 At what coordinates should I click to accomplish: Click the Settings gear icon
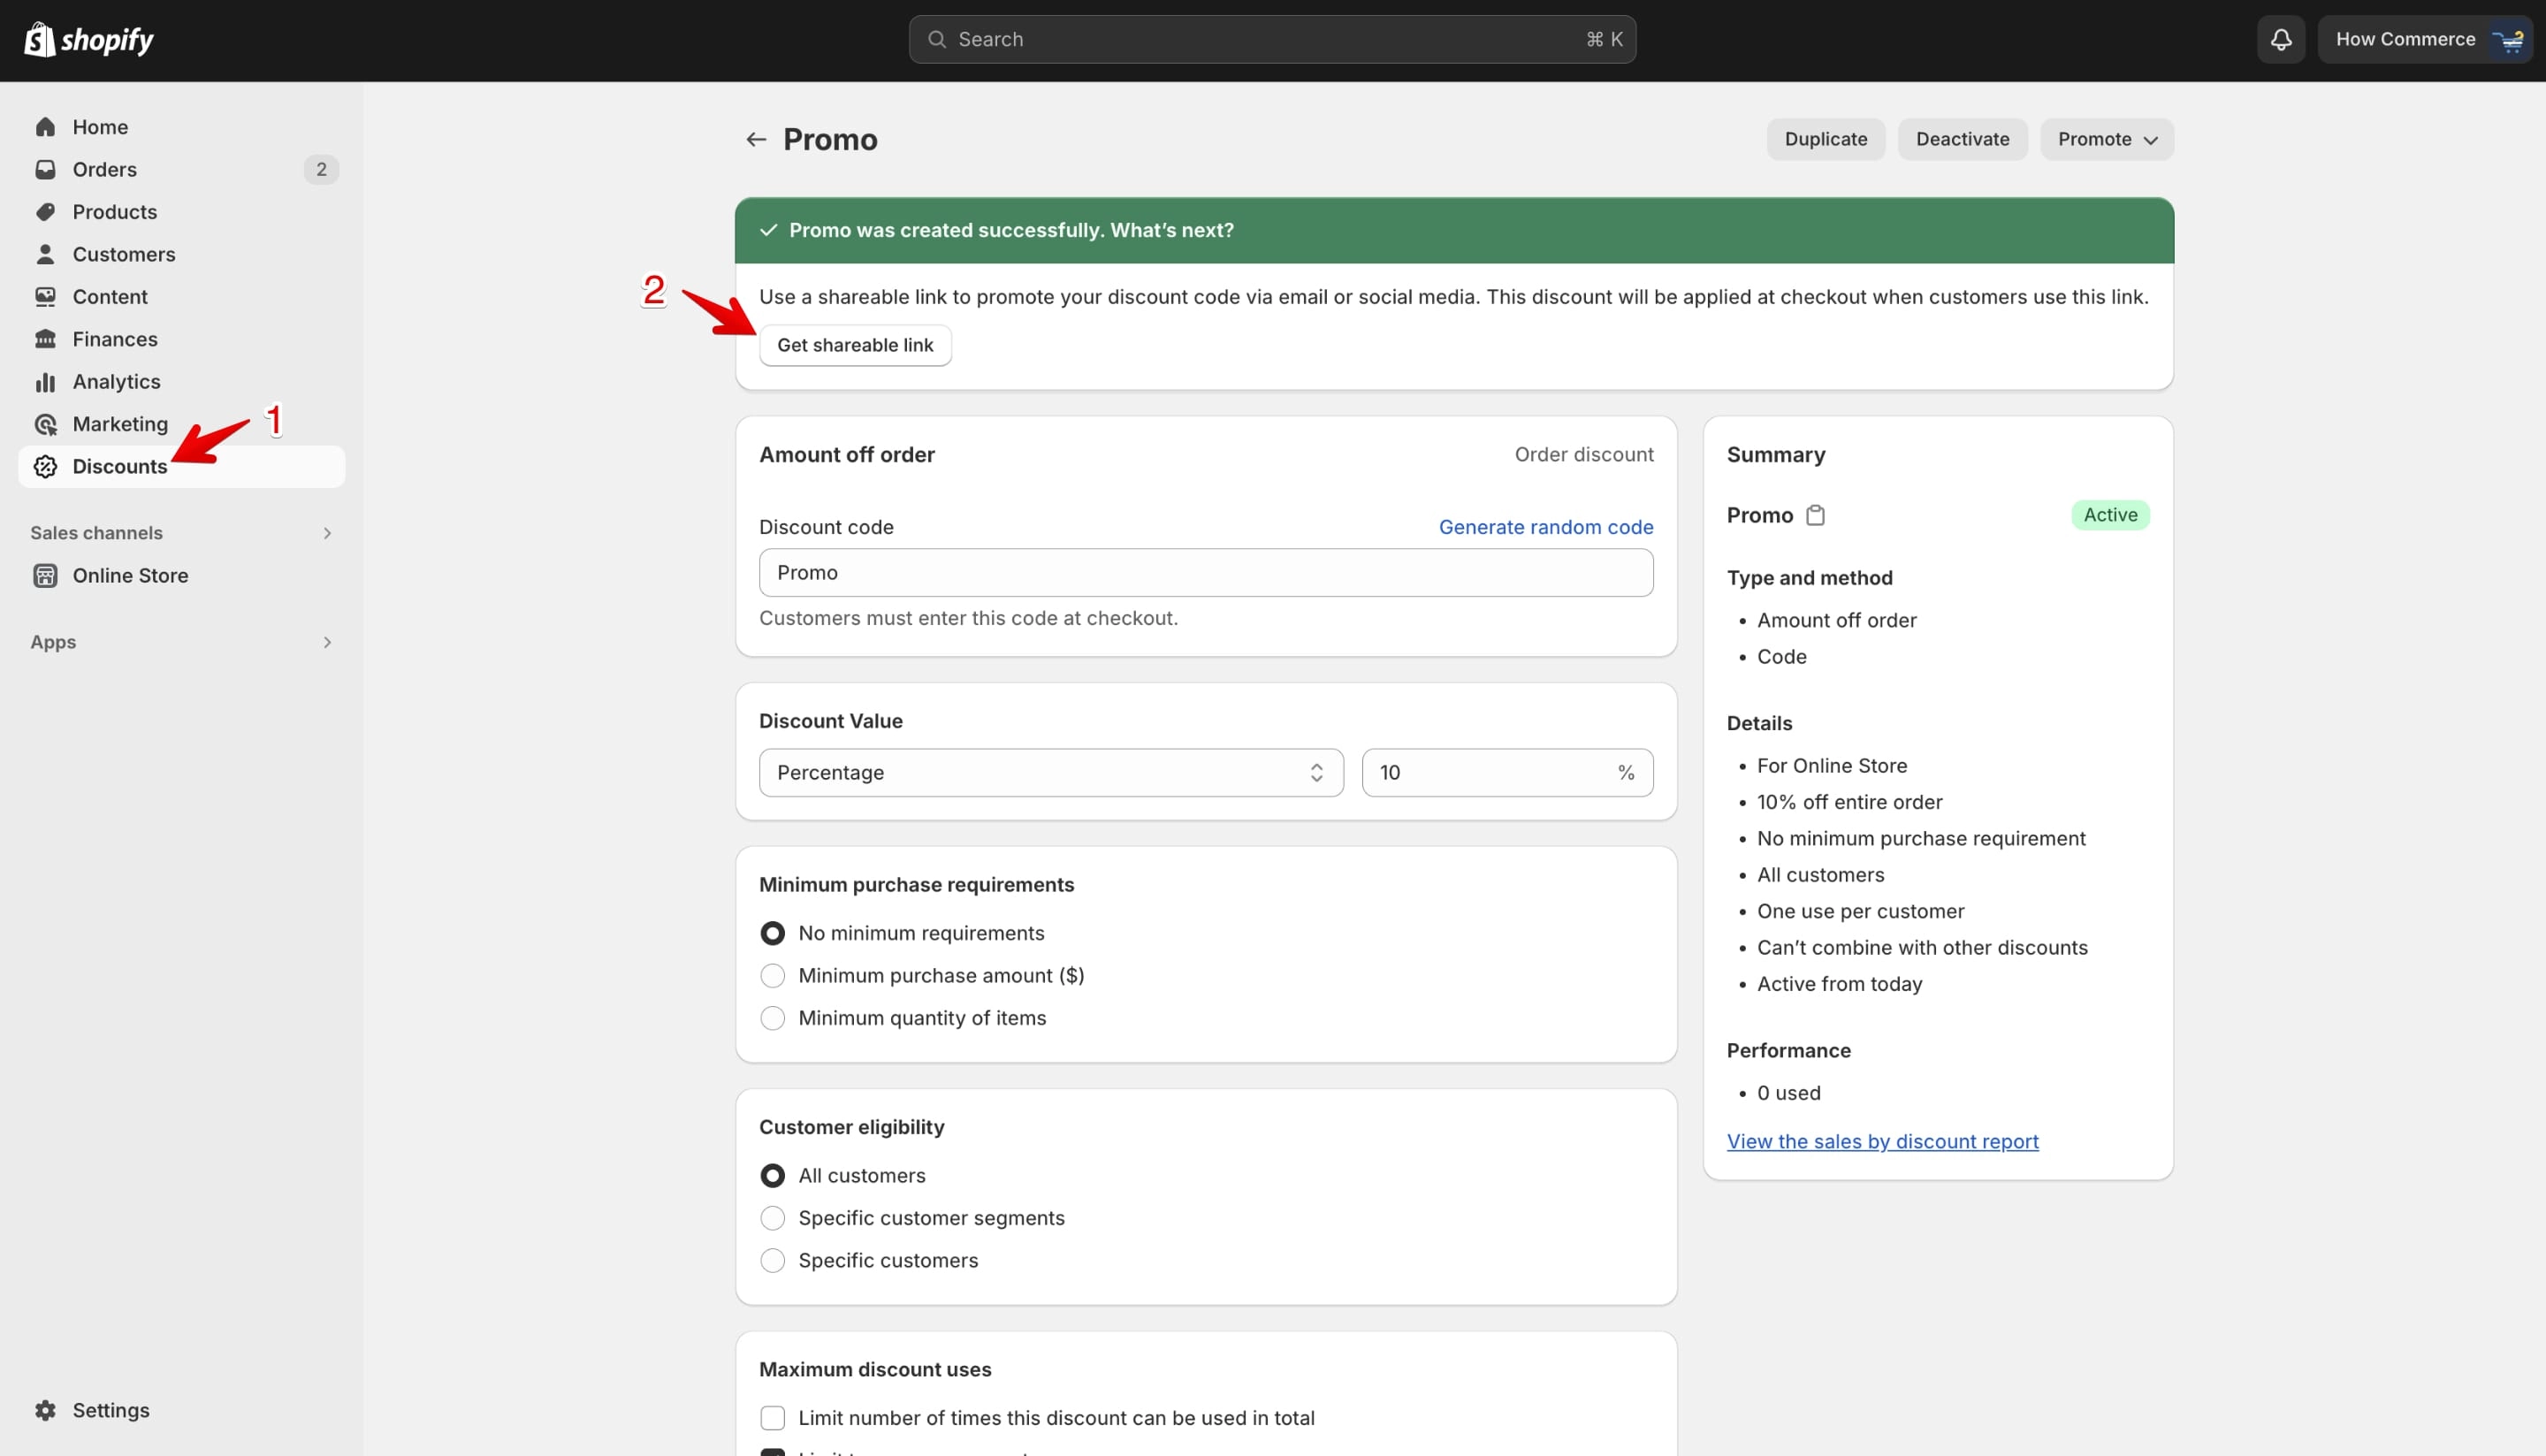tap(45, 1410)
